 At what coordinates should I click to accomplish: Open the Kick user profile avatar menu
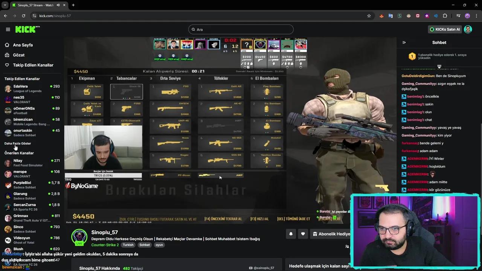pyautogui.click(x=468, y=29)
